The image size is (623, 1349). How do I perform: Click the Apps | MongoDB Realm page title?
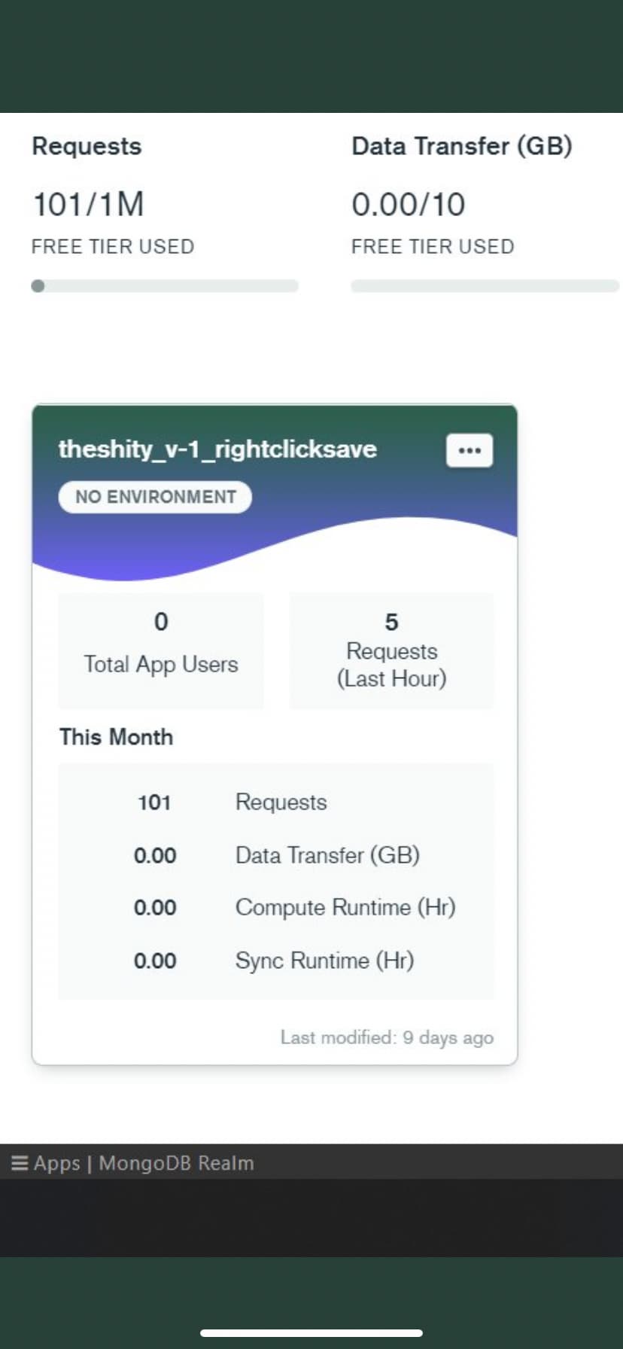coord(144,1164)
